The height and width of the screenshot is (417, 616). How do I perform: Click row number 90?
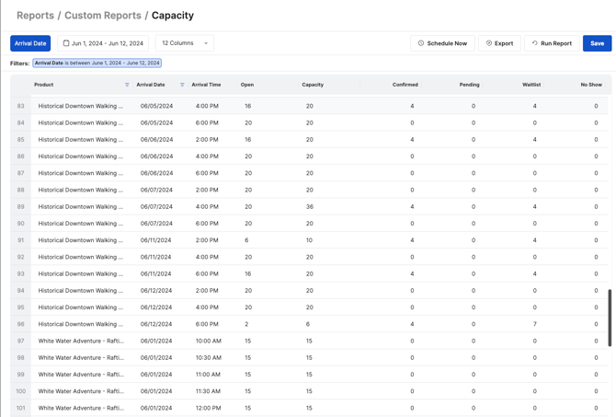tap(20, 224)
